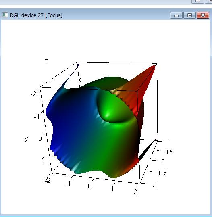Viewport: 212px width, 217px height.
Task: Click the partially visible parent window minimize button
Action: (197, 1)
